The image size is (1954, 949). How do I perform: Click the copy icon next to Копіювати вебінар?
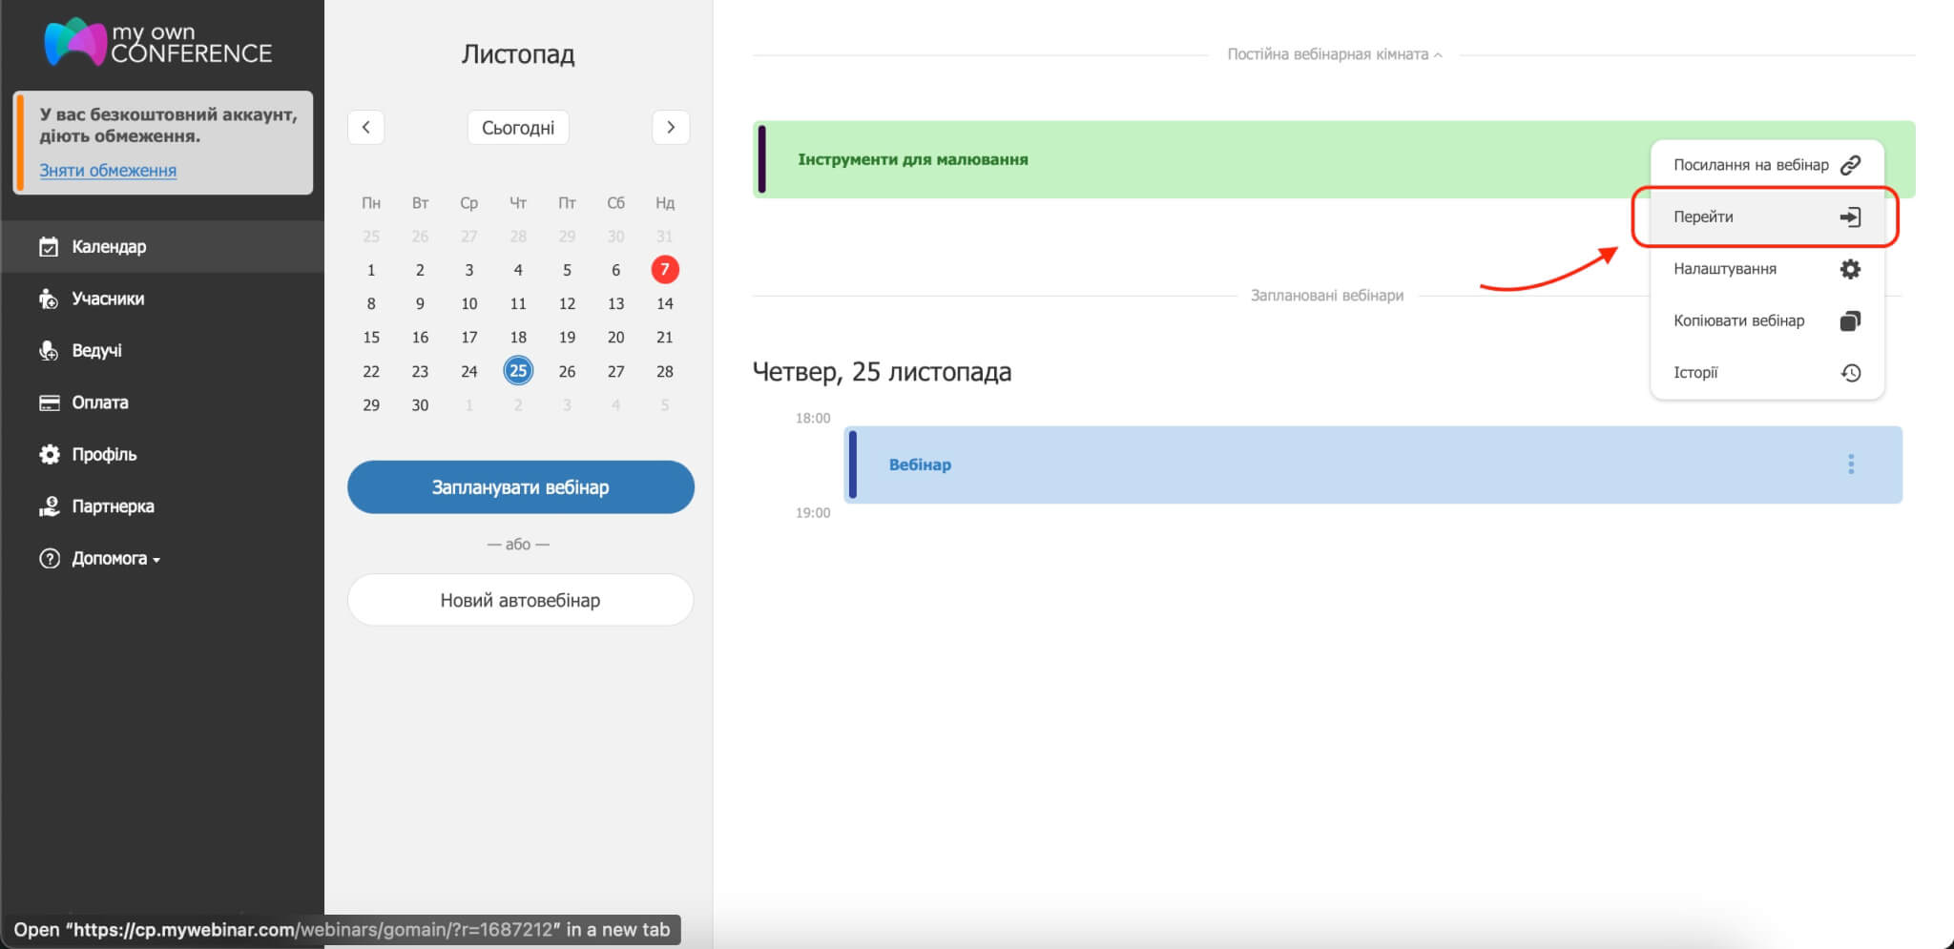click(1849, 321)
